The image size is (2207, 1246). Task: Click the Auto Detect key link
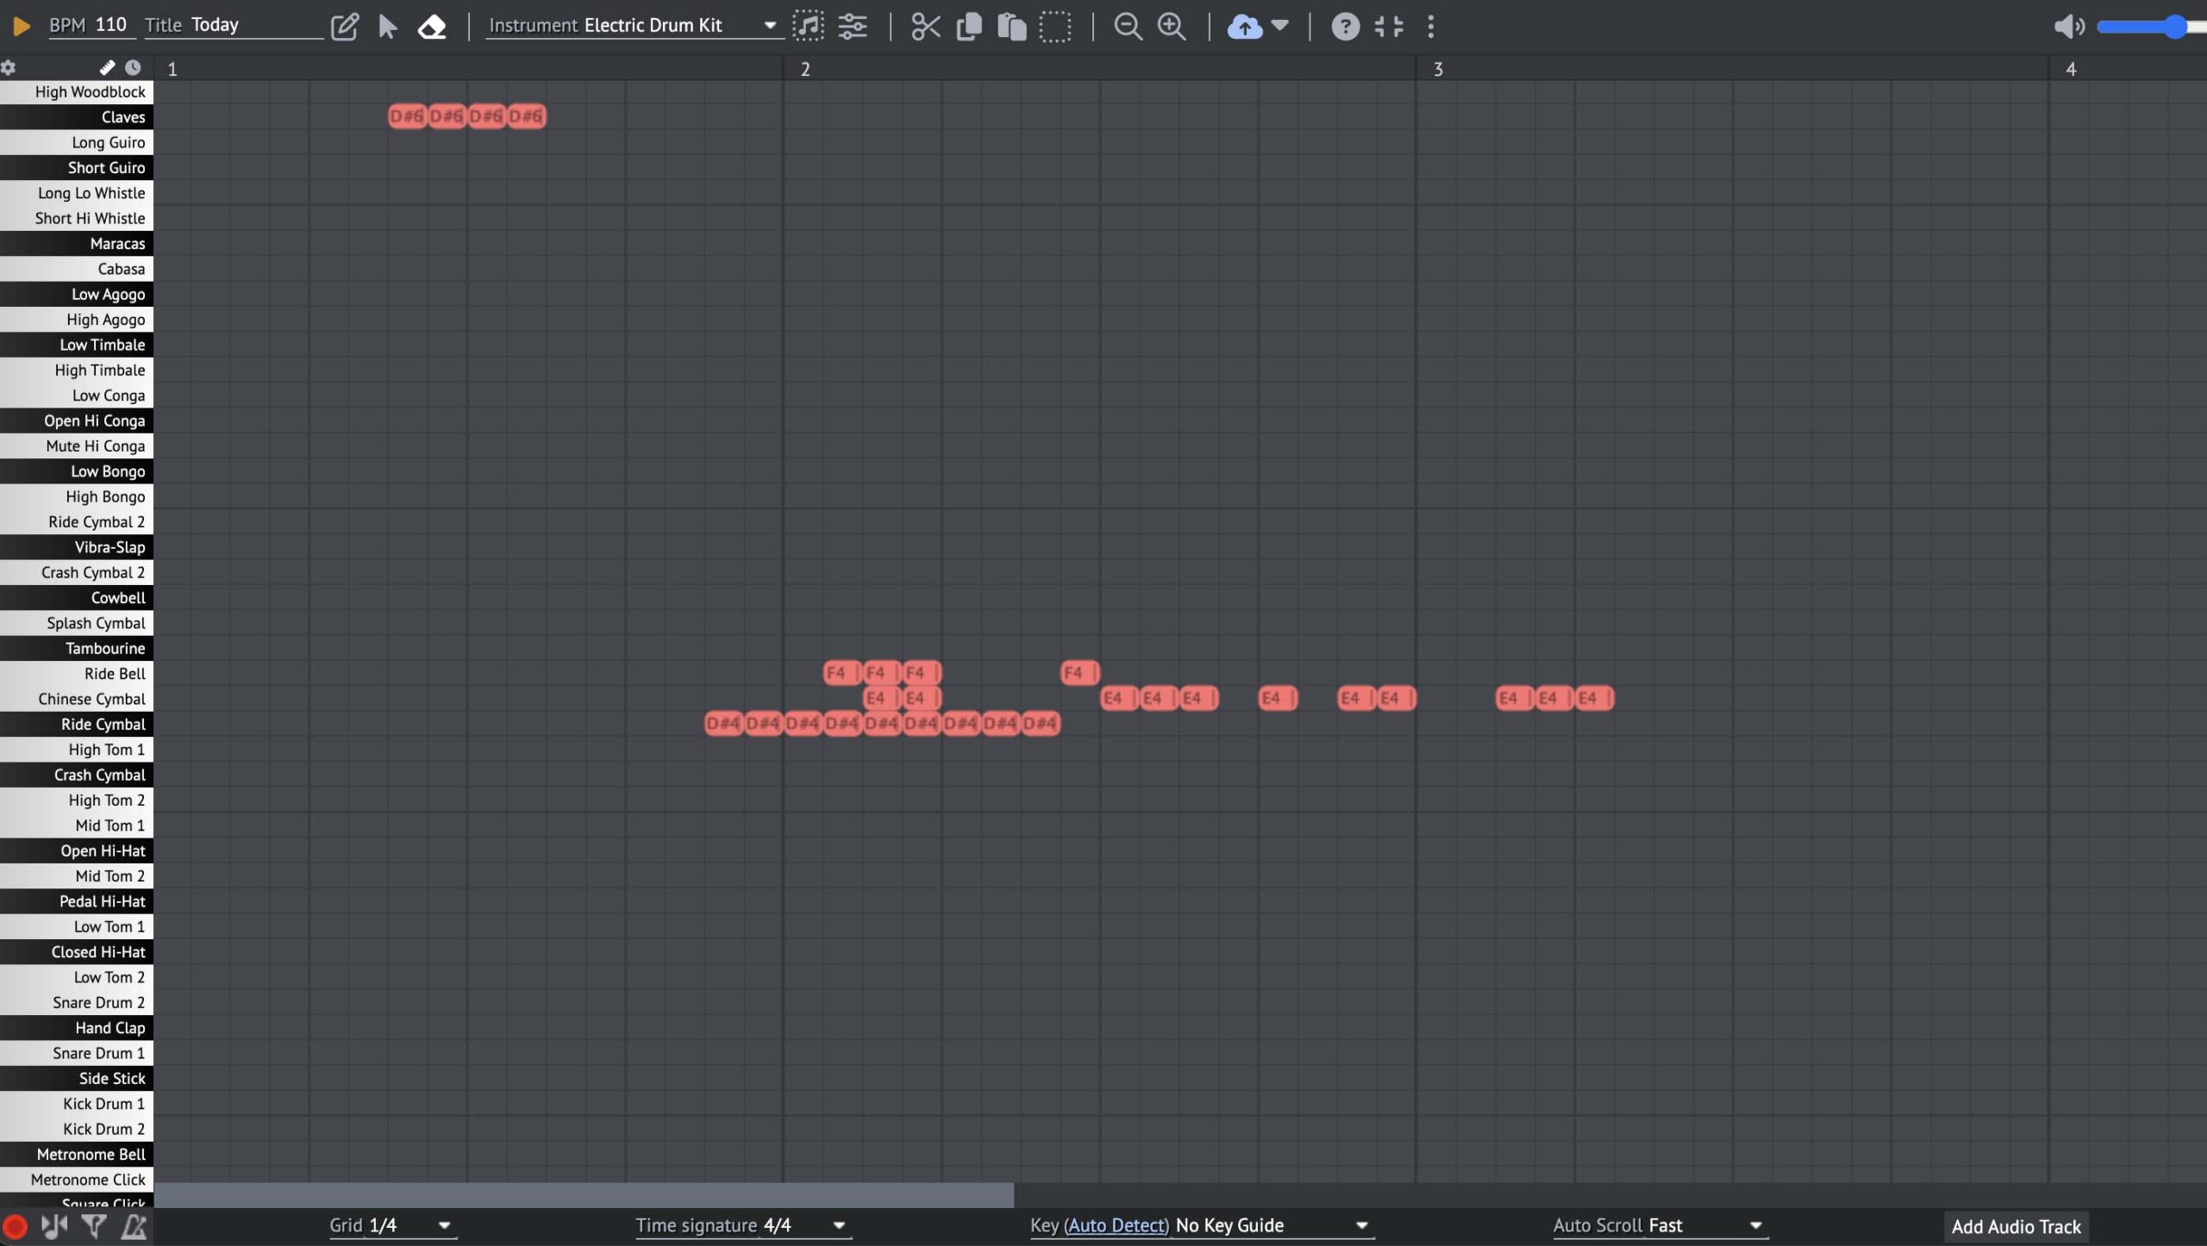pos(1116,1225)
